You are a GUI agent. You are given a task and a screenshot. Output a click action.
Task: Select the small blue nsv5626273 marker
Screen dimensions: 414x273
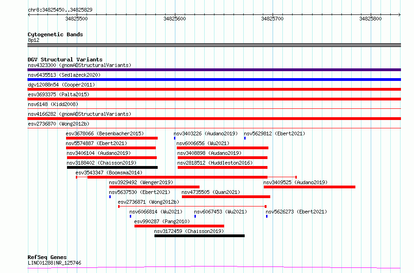(x=267, y=216)
